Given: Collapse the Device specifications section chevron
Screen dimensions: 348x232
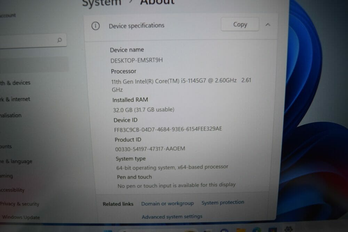Looking at the screenshot, I should (268, 25).
